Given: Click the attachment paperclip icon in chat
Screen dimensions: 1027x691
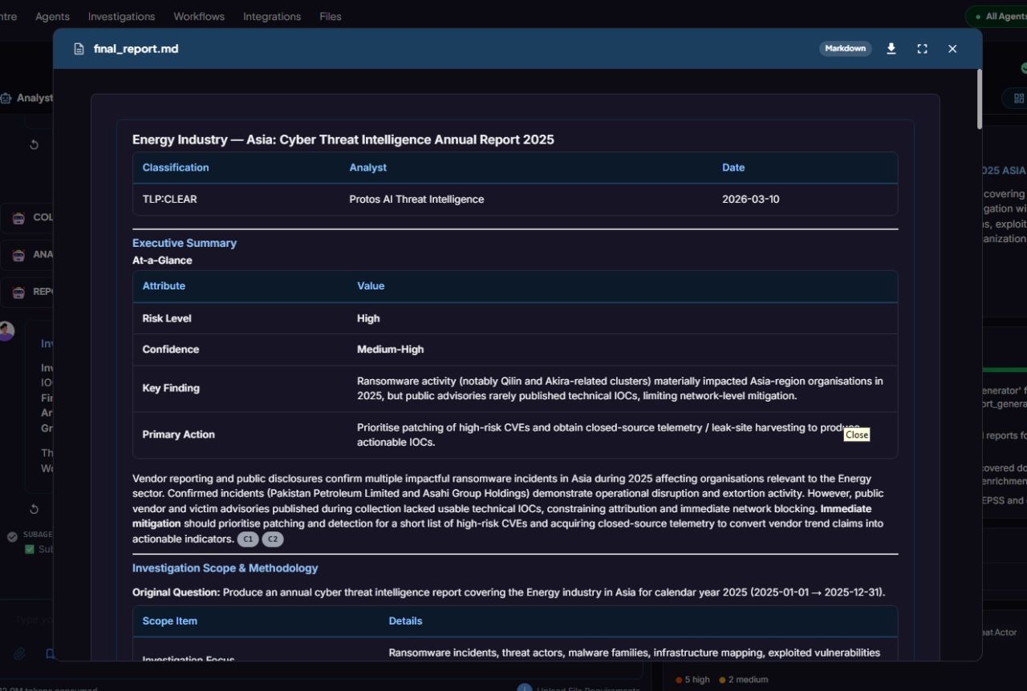Looking at the screenshot, I should [19, 654].
